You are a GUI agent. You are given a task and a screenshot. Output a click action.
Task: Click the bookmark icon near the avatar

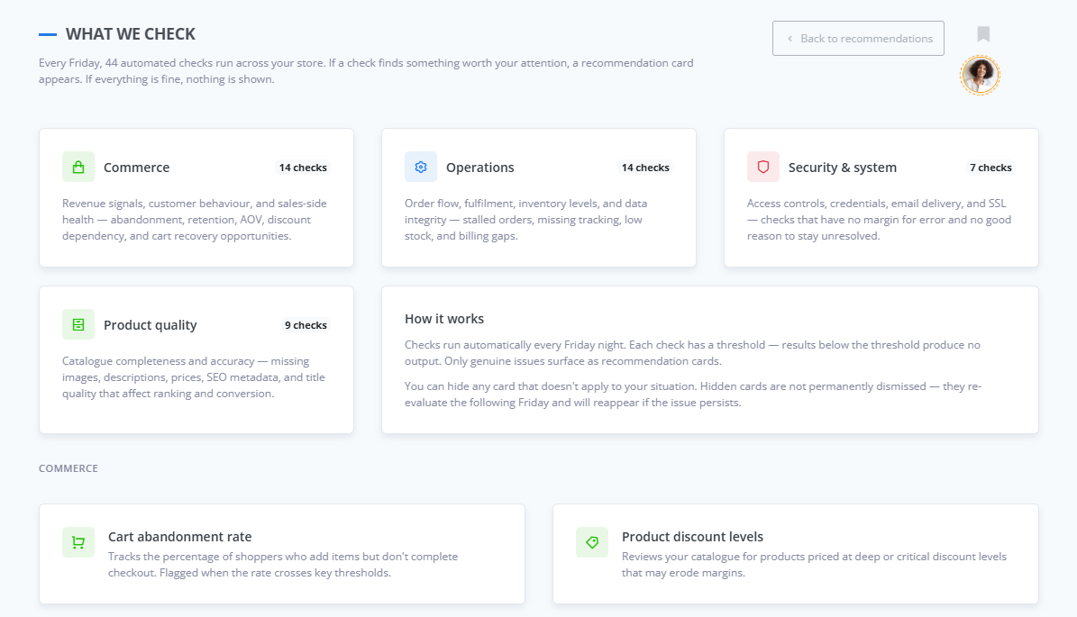(x=983, y=33)
